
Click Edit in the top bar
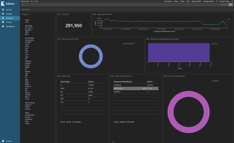188,1
